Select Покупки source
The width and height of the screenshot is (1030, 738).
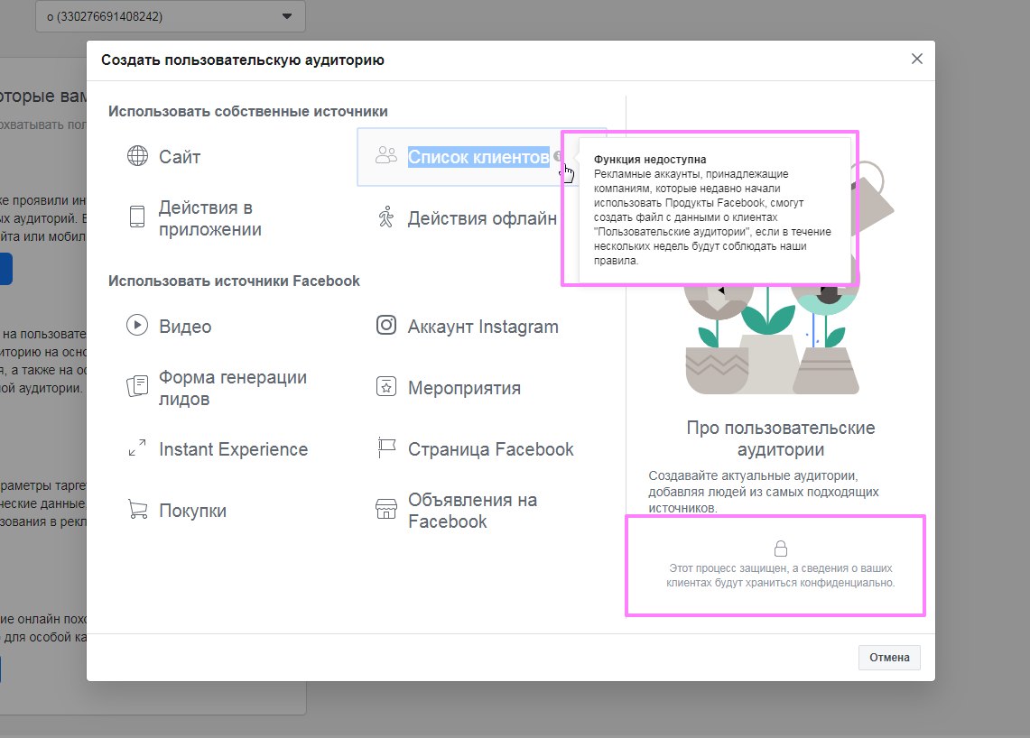point(192,511)
